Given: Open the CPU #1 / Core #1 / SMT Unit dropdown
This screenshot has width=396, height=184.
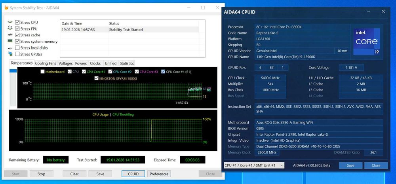Looking at the screenshot, I should pyautogui.click(x=254, y=165).
